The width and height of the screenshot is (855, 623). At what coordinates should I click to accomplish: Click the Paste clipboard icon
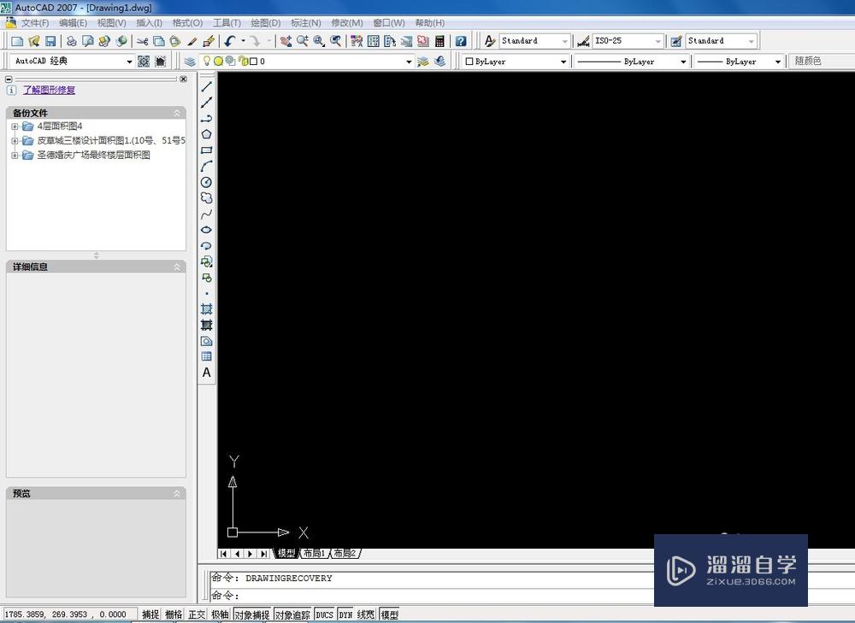point(175,41)
